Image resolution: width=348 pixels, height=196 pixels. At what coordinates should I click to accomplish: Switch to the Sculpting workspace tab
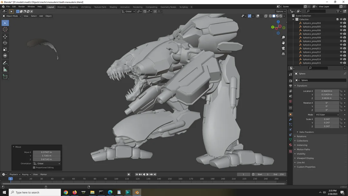[73, 7]
